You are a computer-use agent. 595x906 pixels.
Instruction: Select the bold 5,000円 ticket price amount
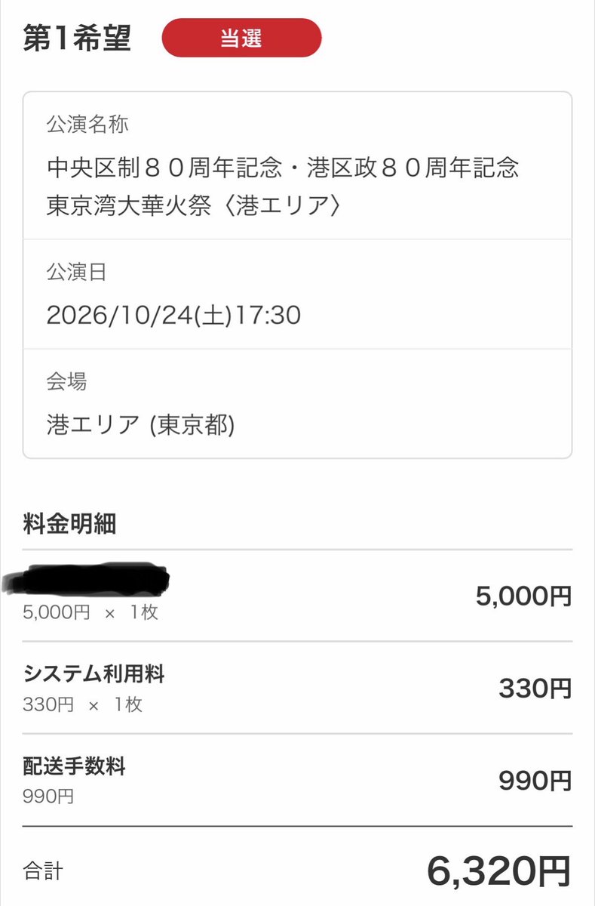tap(523, 596)
